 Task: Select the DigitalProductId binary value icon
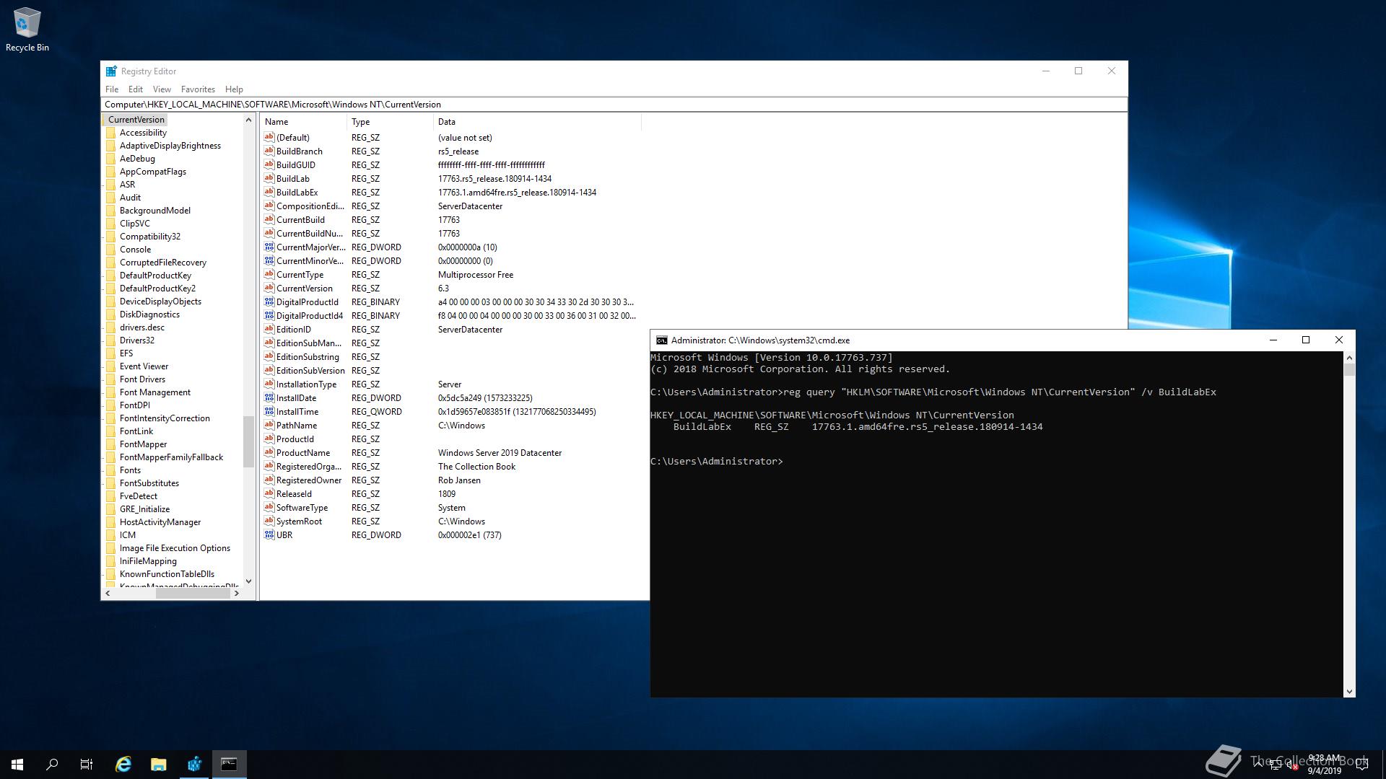pyautogui.click(x=269, y=302)
